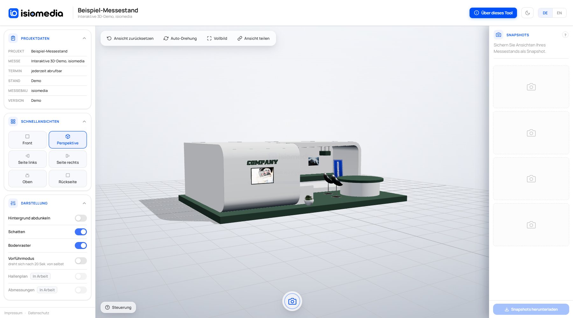The width and height of the screenshot is (573, 318).
Task: Click the rotation arrows icon of Auto-Drehung
Action: pos(166,38)
